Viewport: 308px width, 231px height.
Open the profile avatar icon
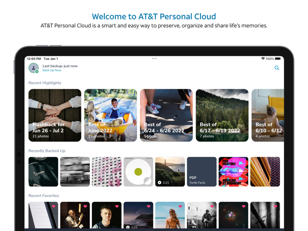pos(33,68)
